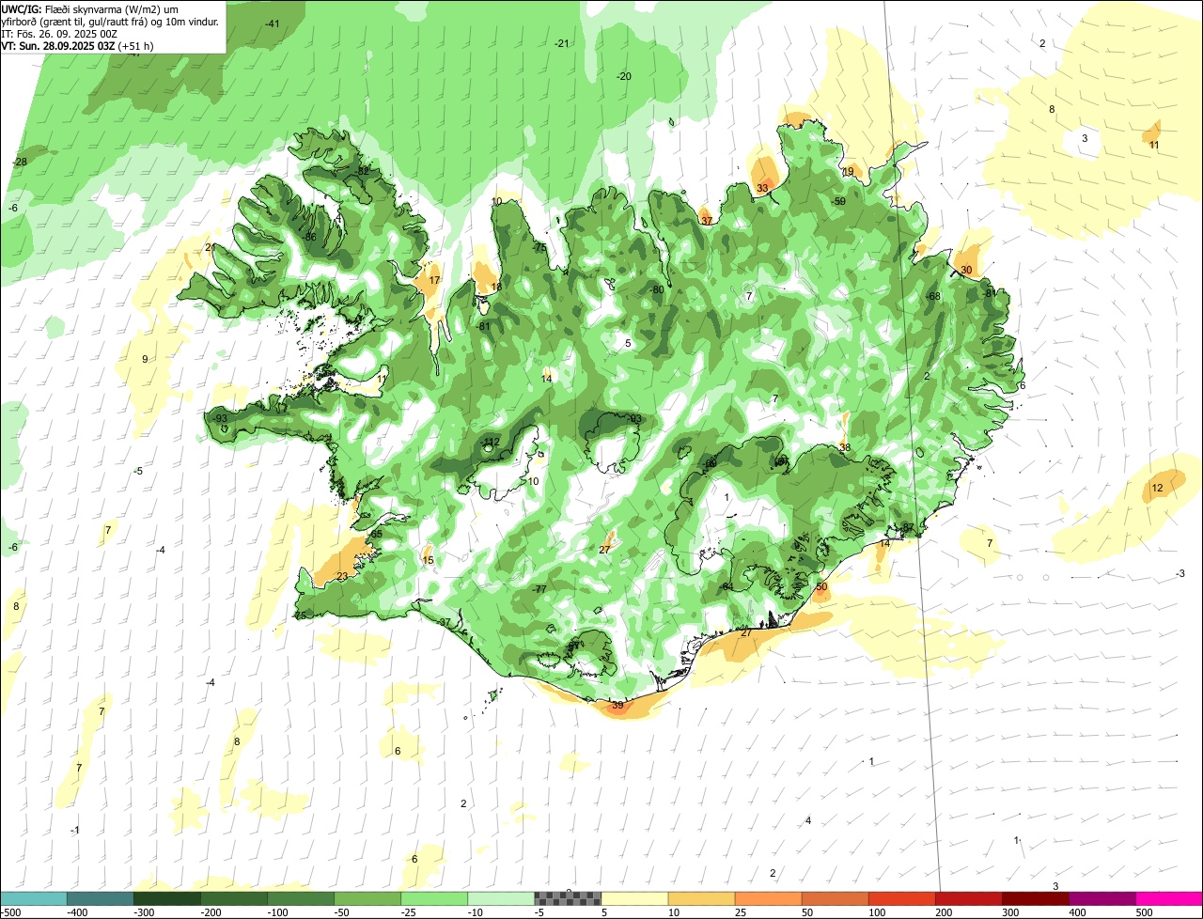Image resolution: width=1203 pixels, height=919 pixels.
Task: Pick the orange legend swatch between 25 and 50
Action: [x=768, y=899]
